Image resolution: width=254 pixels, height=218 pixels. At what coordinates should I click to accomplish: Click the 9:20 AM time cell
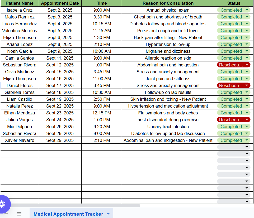click(x=102, y=127)
